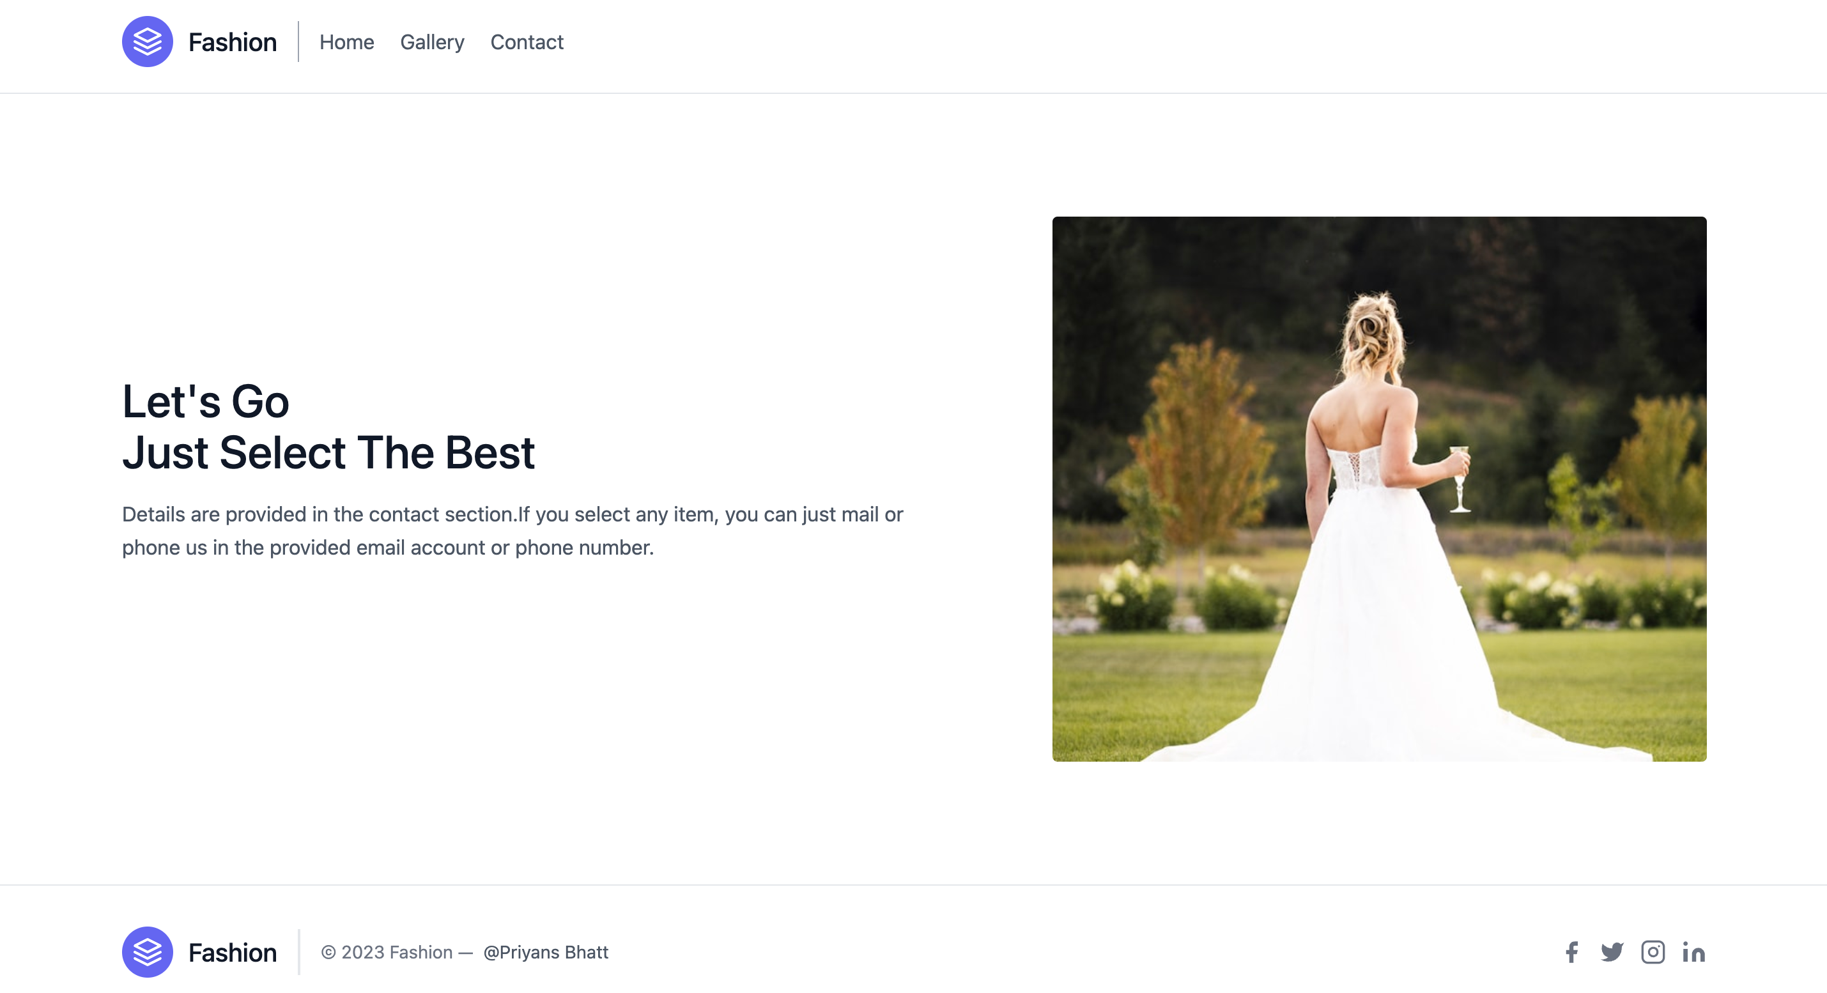Click the Fashion brand name in header
Screen dimensions: 1827x993
232,42
